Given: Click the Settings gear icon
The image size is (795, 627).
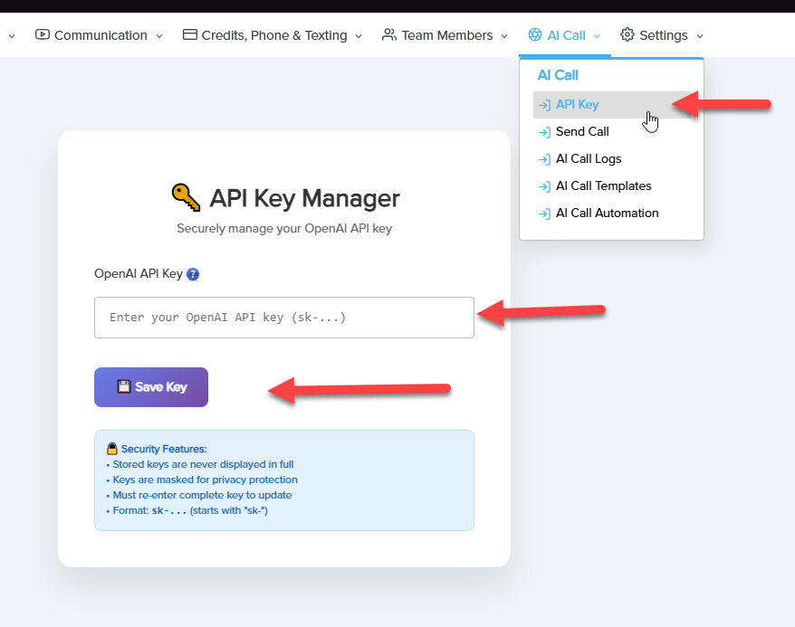Looking at the screenshot, I should (627, 35).
